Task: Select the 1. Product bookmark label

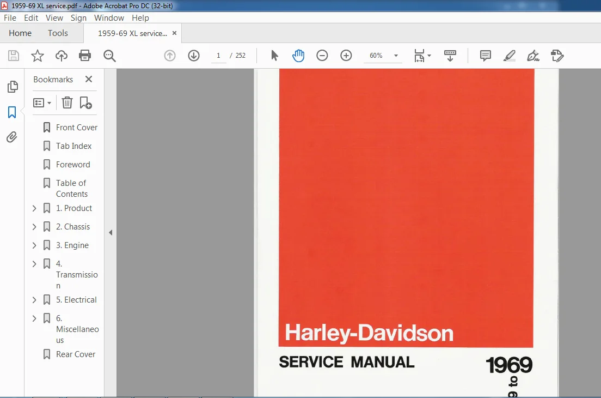Action: pyautogui.click(x=74, y=208)
